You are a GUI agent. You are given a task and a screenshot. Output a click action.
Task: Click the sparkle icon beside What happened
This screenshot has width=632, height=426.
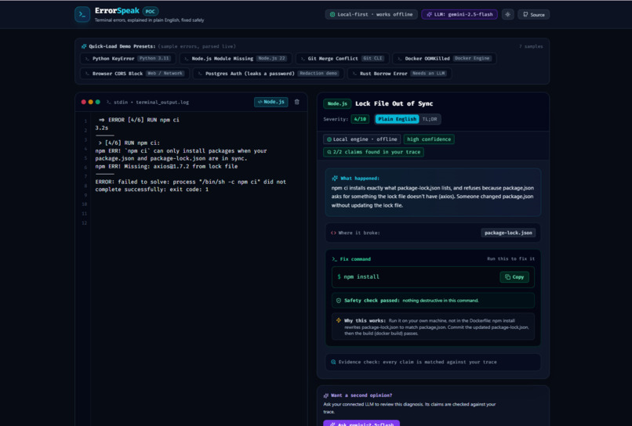[335, 179]
